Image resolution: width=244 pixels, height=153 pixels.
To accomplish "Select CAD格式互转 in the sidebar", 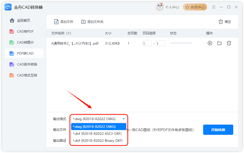I will point(24,75).
